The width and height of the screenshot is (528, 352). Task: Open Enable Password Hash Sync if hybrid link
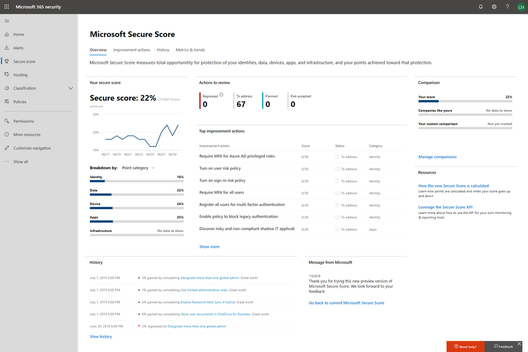[207, 302]
